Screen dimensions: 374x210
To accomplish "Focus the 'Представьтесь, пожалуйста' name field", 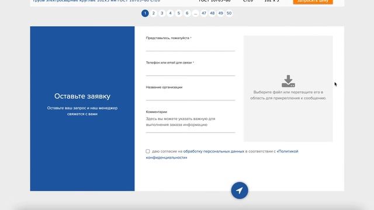I will coord(191,47).
